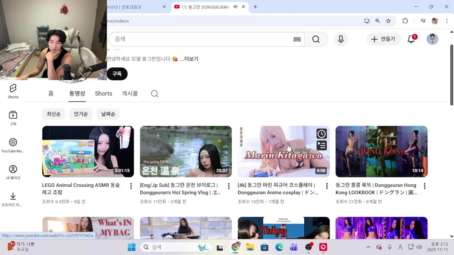Click the Windows taskbar 검색 box
This screenshot has height=255, width=454.
click(176, 247)
